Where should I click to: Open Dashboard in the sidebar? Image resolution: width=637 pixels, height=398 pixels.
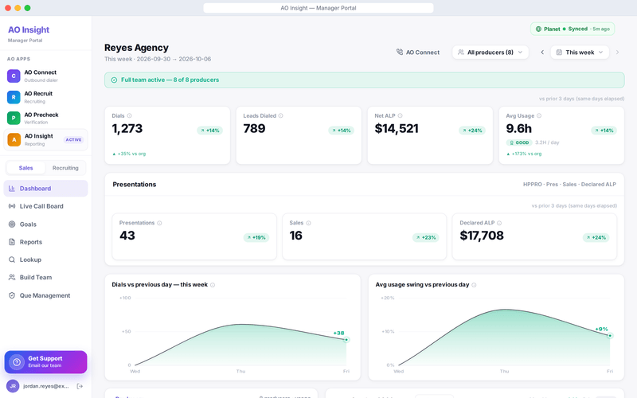coord(46,189)
